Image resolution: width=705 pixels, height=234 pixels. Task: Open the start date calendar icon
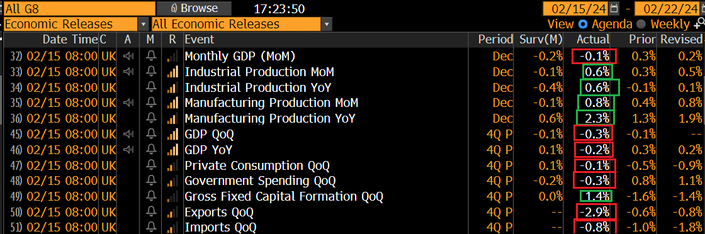[x=614, y=9]
